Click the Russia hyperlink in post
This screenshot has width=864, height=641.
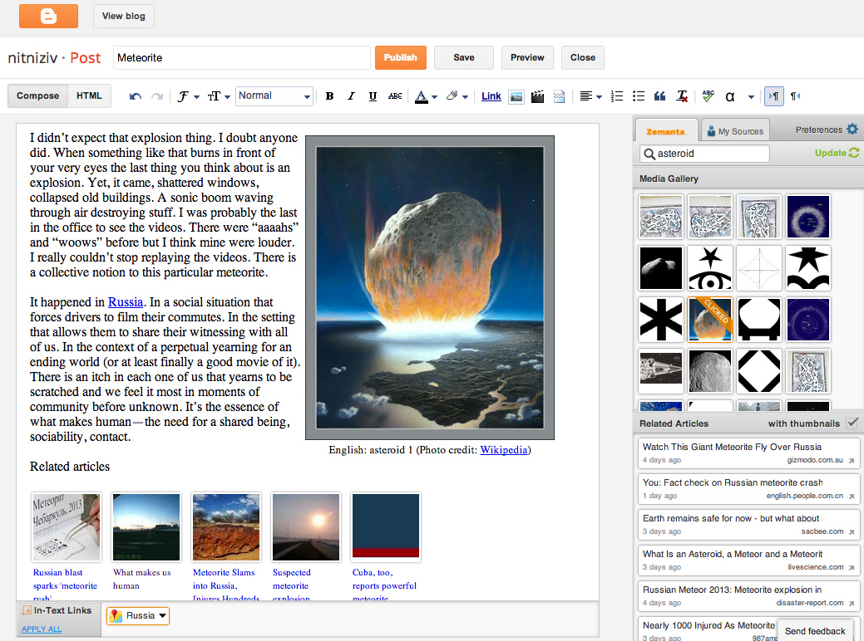(125, 302)
